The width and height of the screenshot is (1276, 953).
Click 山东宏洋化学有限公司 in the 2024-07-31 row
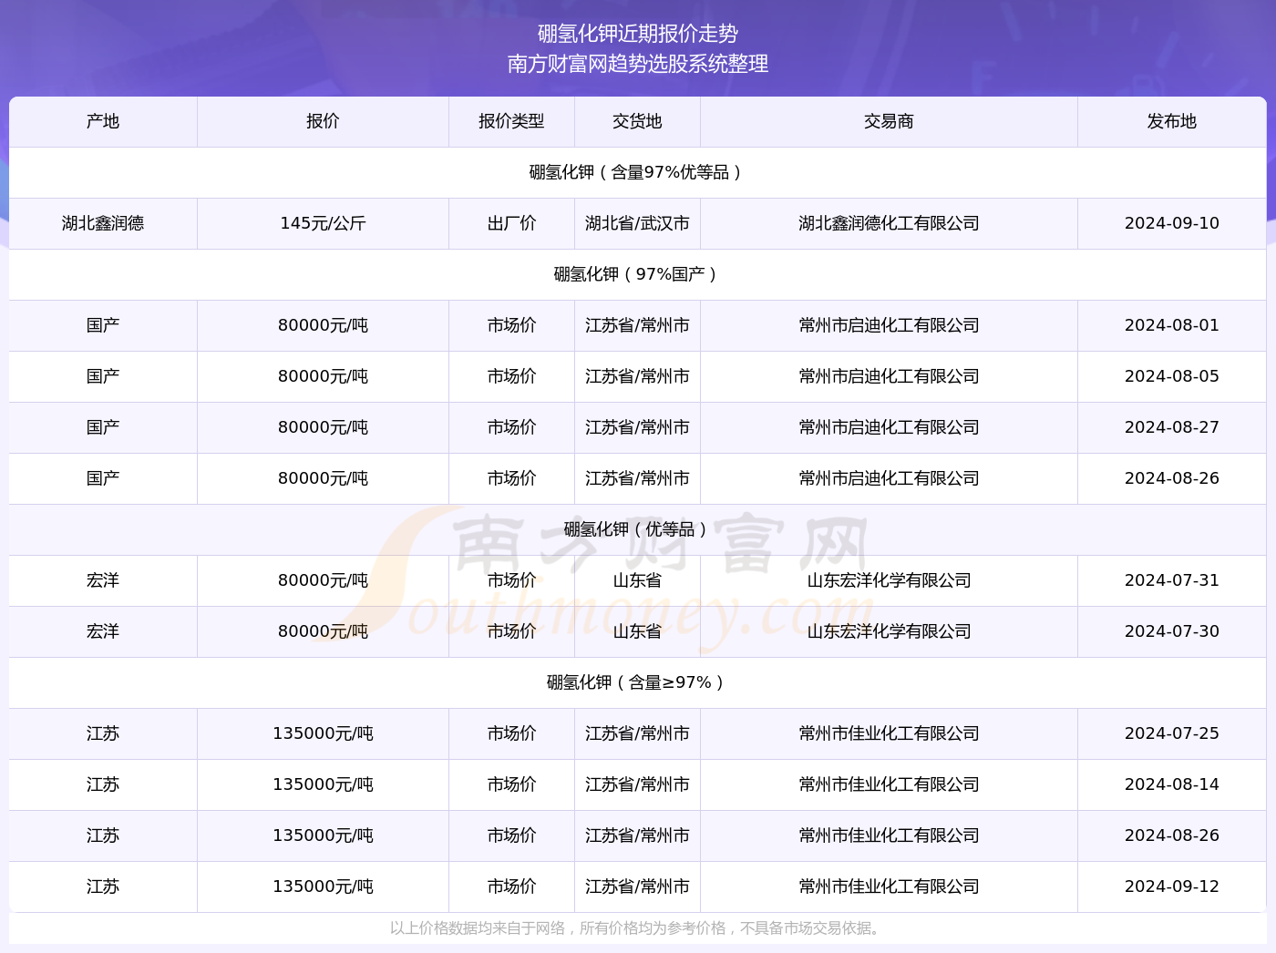pyautogui.click(x=889, y=580)
